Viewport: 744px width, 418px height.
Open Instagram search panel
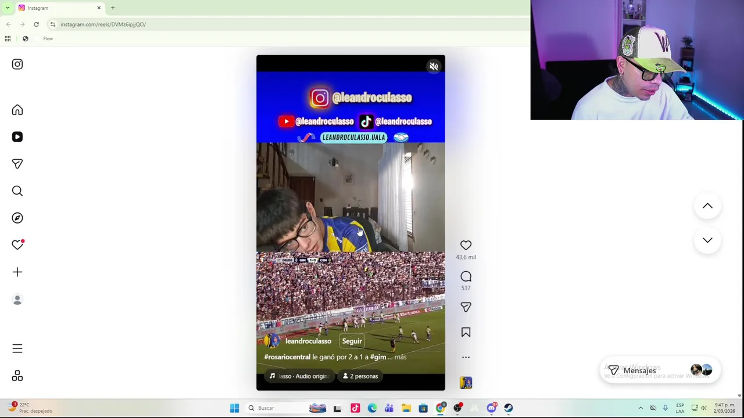[17, 191]
